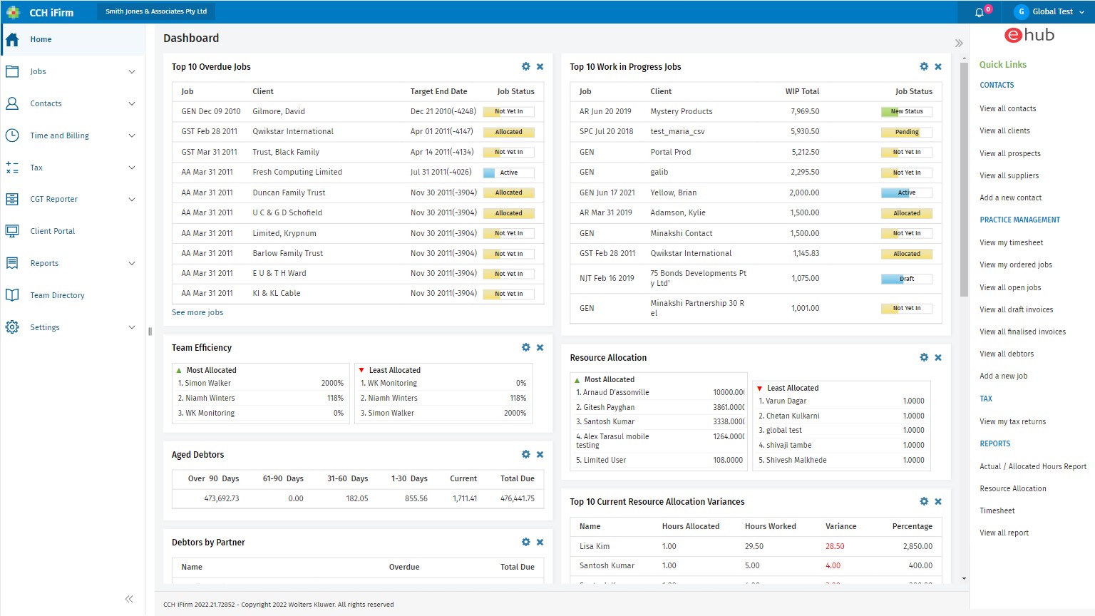Open the Settings menu
This screenshot has width=1095, height=616.
click(x=44, y=327)
